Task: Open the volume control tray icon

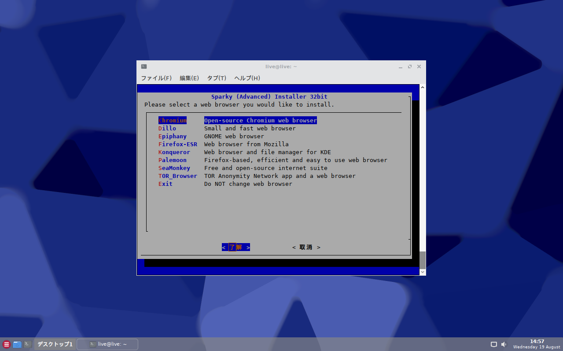Action: click(x=504, y=344)
